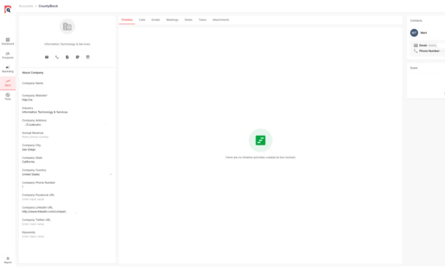Screen dimensions: 445x267
Task: Open Tools in the sidebar
Action: 8,97
